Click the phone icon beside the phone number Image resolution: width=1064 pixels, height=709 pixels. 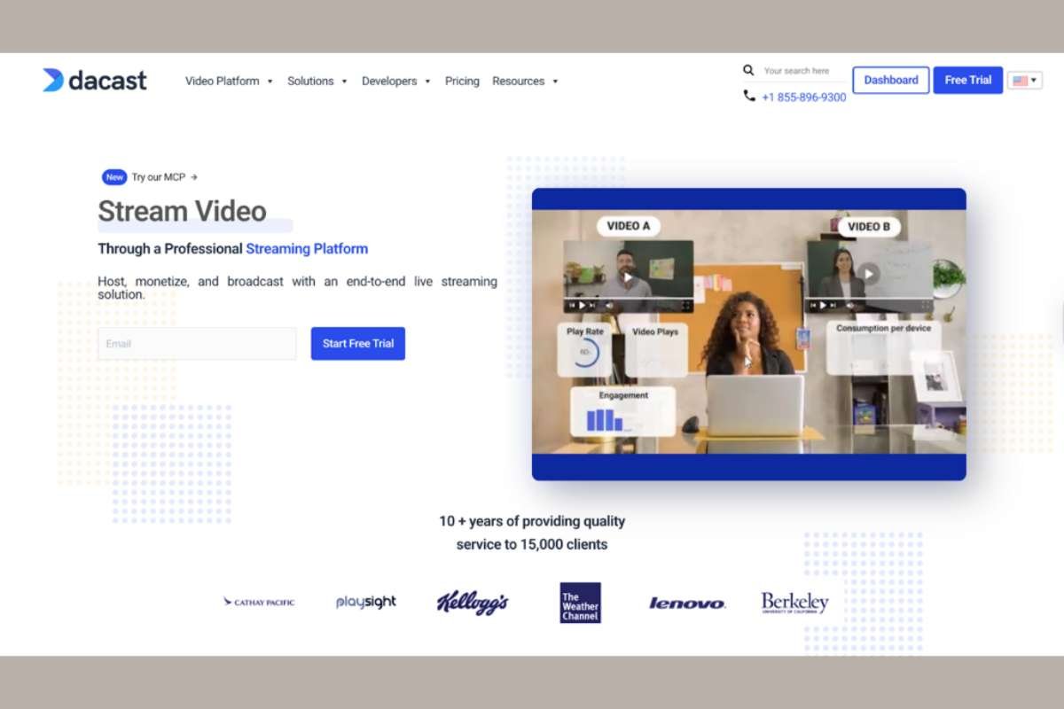(747, 97)
